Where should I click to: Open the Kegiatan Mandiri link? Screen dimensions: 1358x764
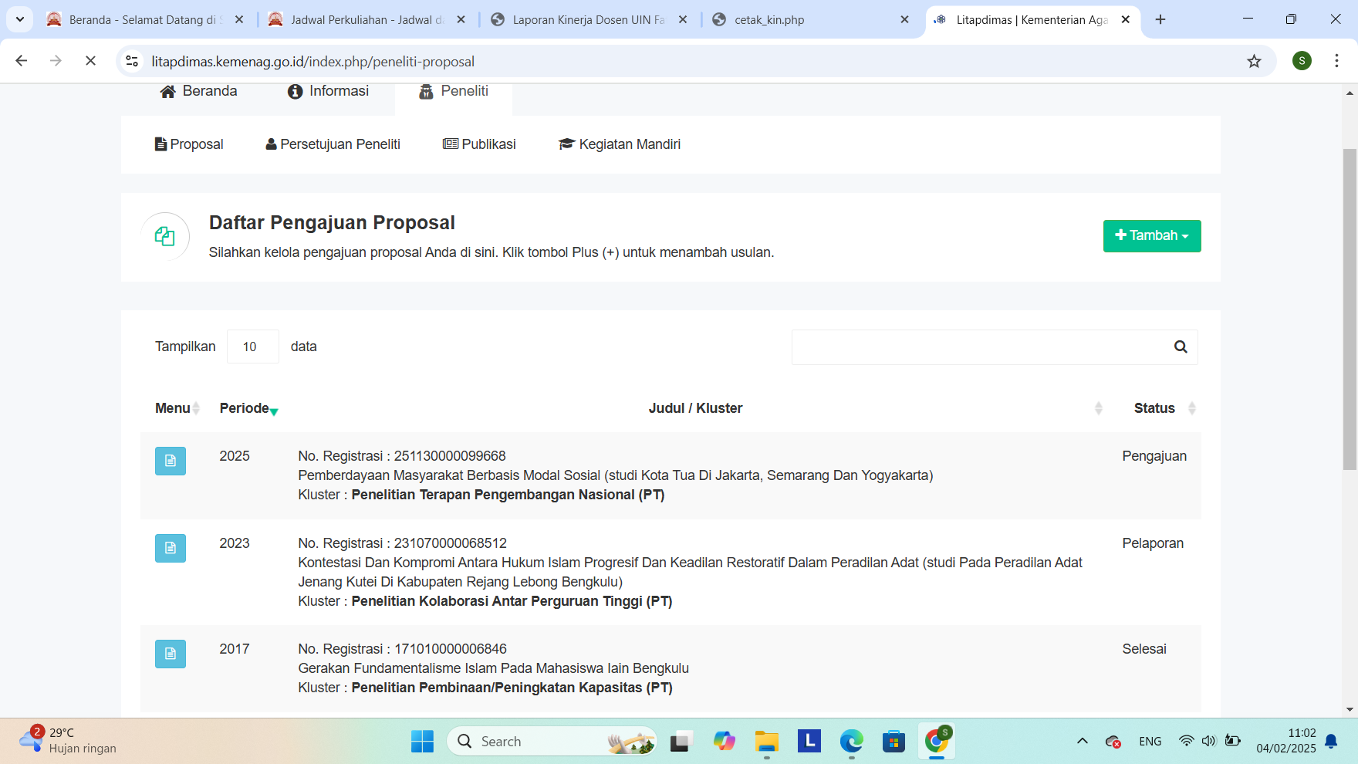pos(620,144)
